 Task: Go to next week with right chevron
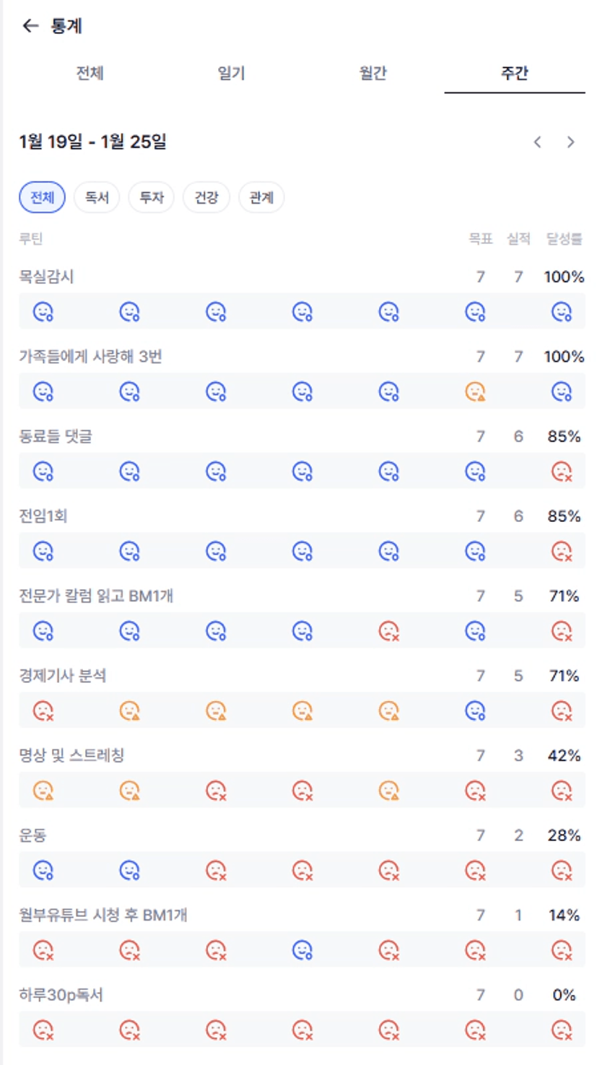[570, 142]
